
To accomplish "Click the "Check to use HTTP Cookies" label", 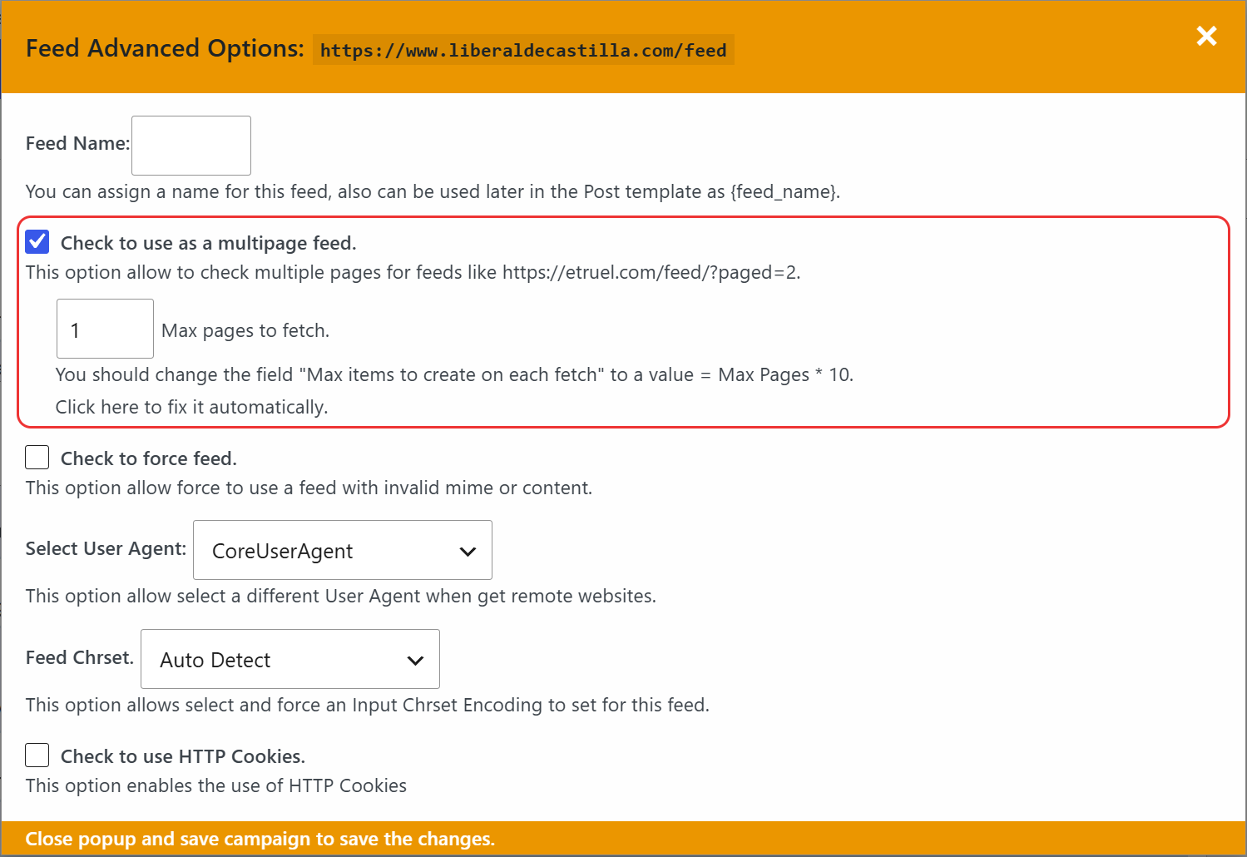I will tap(183, 756).
